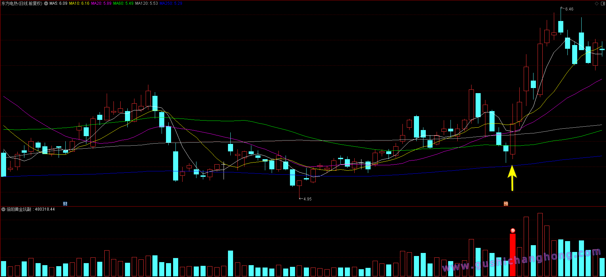Click the 财 financial report marker

coord(65,204)
